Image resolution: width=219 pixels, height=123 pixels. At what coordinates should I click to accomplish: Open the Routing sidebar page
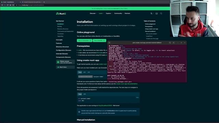coord(60,26)
